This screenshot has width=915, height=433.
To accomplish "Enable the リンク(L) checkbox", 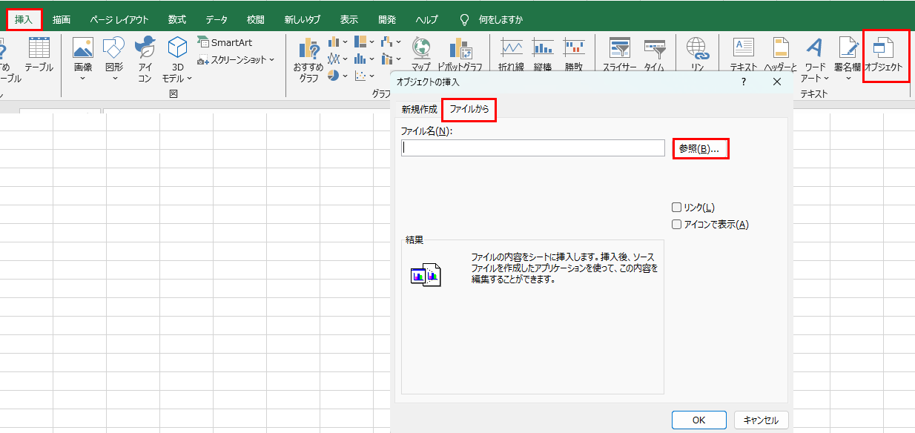I will pyautogui.click(x=676, y=208).
